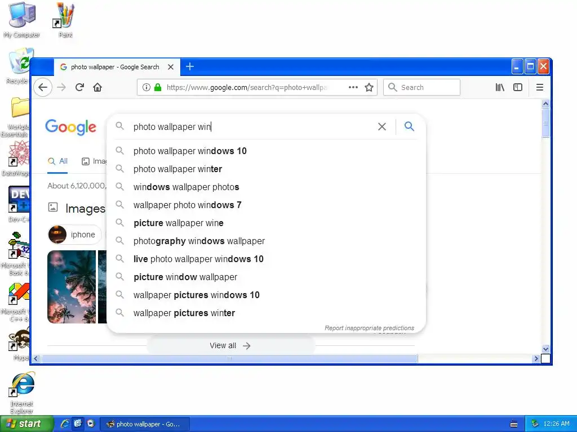The height and width of the screenshot is (432, 577).
Task: Bookmark this page with the star
Action: pyautogui.click(x=369, y=87)
